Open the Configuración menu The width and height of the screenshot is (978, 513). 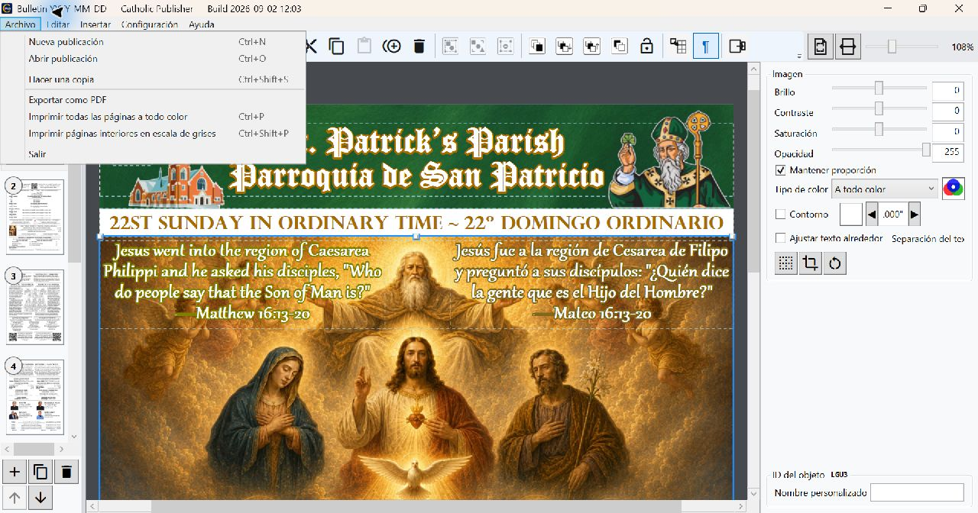[x=150, y=24]
